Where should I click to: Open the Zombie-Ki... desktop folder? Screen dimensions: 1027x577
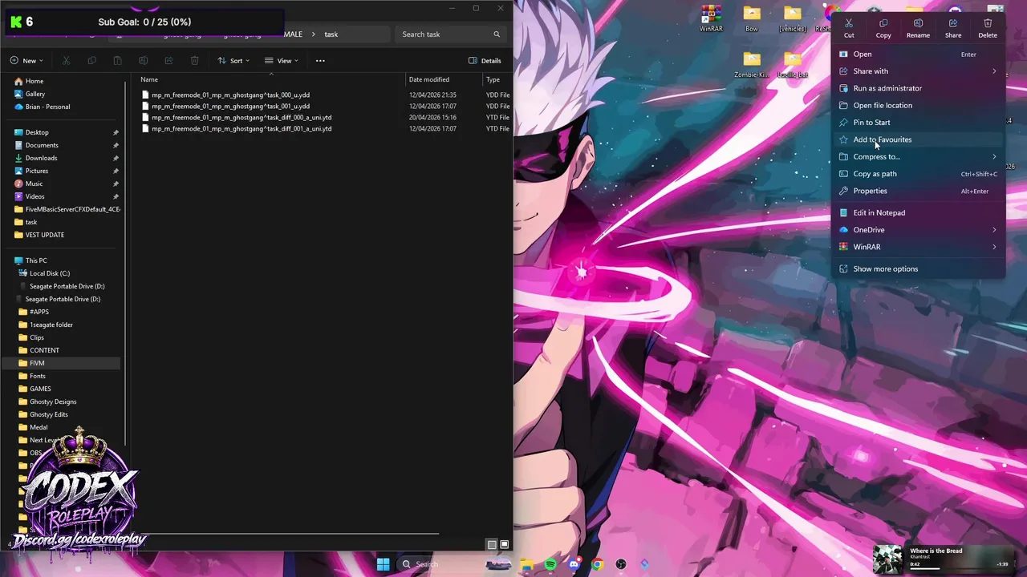pos(752,65)
